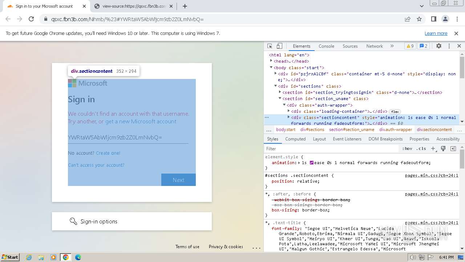Open the DOM Breakpoints tab
Image resolution: width=465 pixels, height=262 pixels.
click(385, 139)
